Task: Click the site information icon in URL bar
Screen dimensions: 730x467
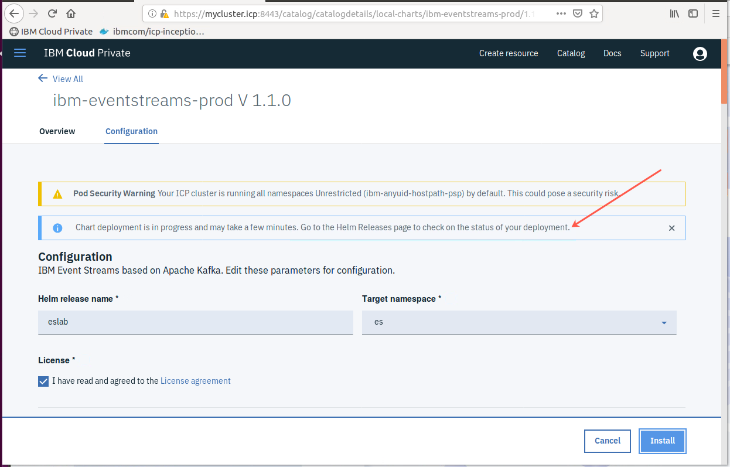Action: coord(152,13)
